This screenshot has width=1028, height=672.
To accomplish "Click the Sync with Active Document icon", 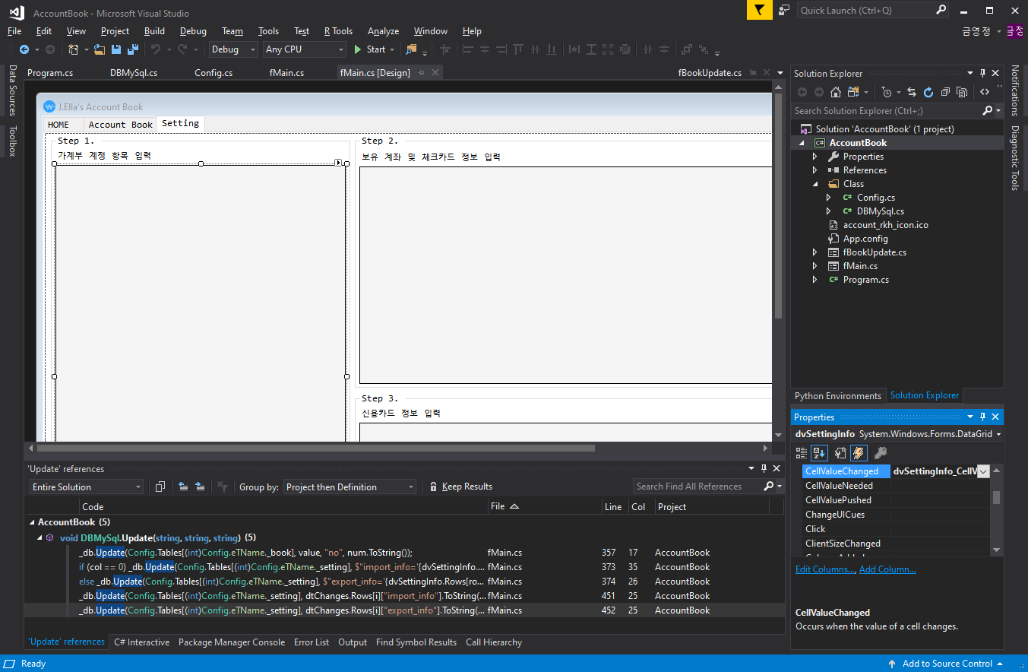I will (912, 92).
